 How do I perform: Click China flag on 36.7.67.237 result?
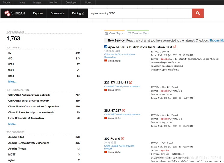click(106, 118)
